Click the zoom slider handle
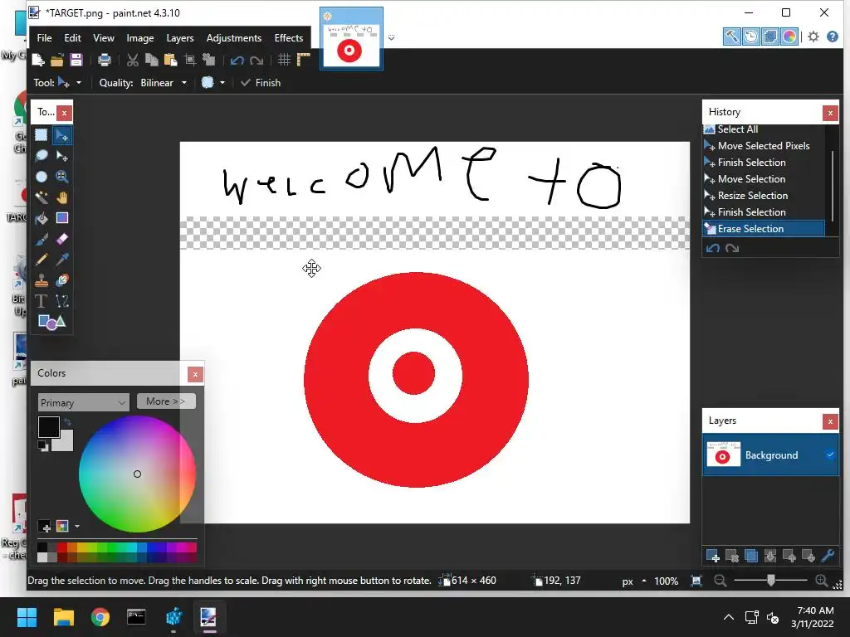850x637 pixels. tap(771, 581)
